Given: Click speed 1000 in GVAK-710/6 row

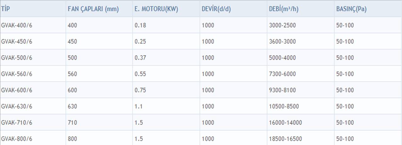Looking at the screenshot, I should tap(208, 122).
